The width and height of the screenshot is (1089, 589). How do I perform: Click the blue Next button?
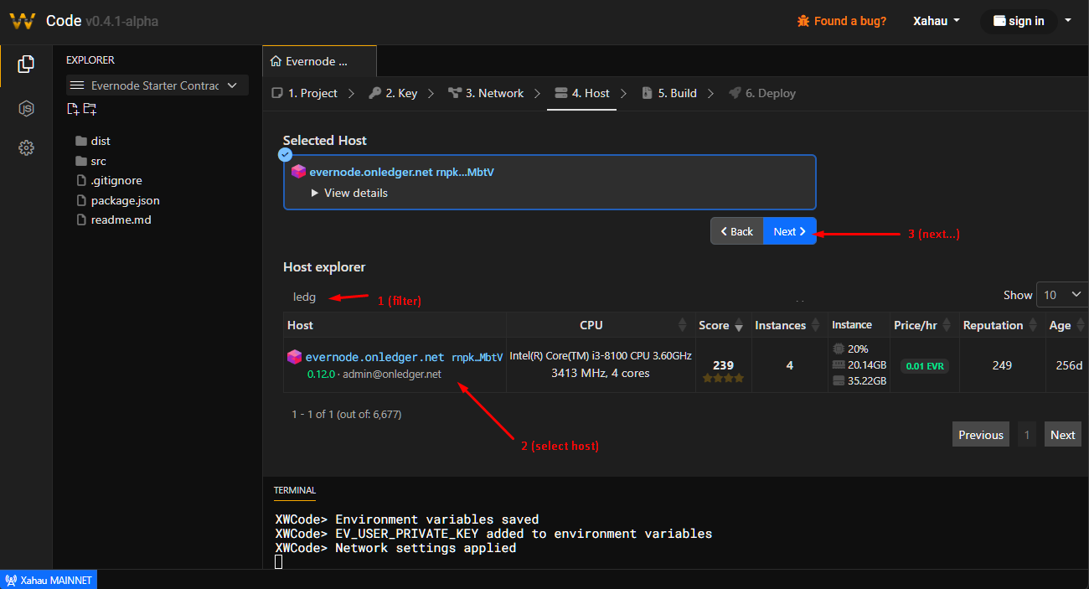(790, 231)
